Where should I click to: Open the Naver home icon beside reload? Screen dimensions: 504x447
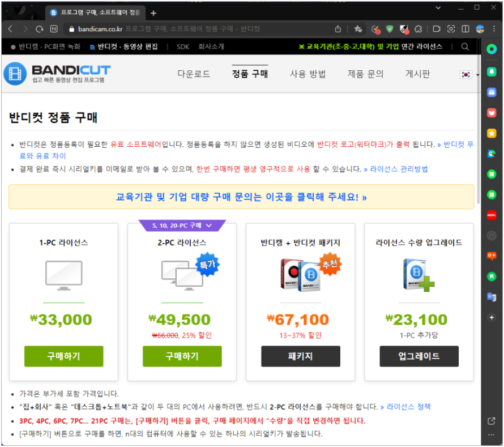[x=54, y=29]
